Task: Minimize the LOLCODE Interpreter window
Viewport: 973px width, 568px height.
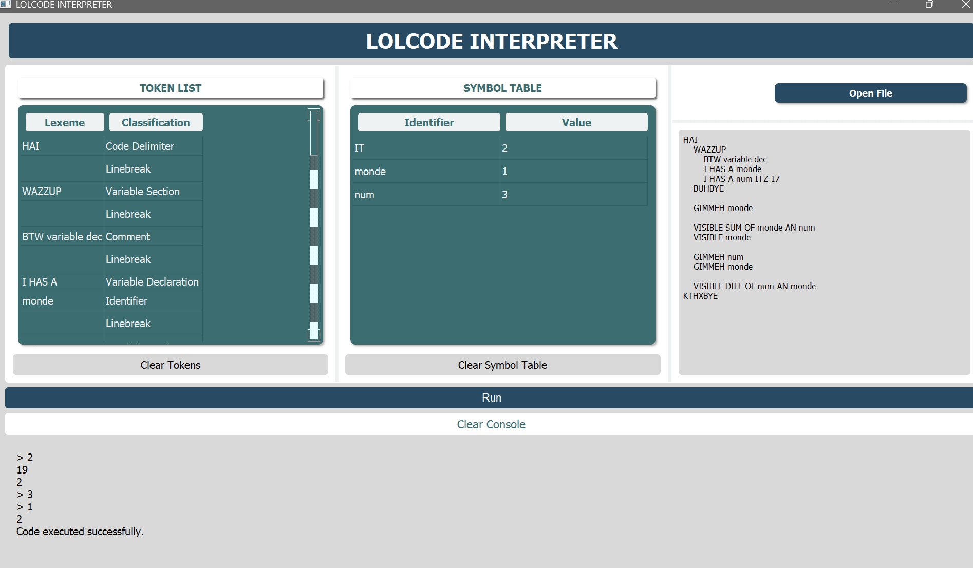Action: [x=894, y=5]
